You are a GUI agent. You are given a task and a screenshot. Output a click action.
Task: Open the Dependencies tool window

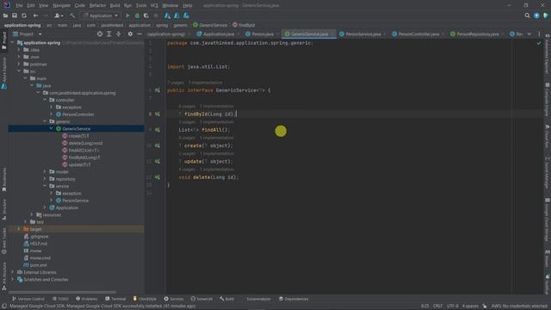click(x=294, y=299)
